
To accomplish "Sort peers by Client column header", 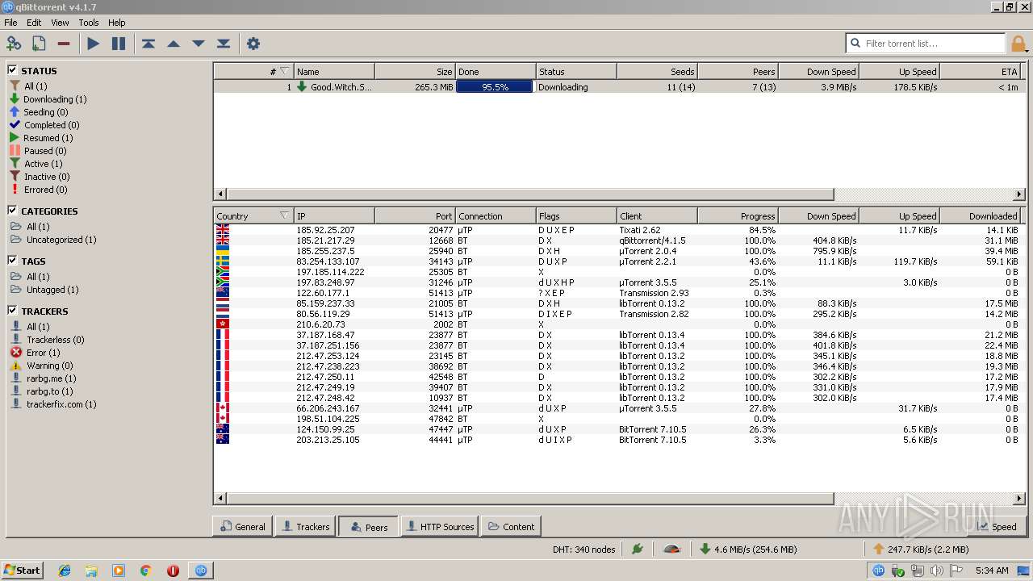I will 657,215.
